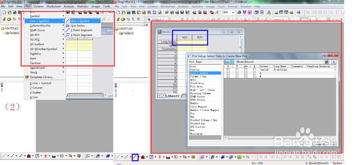Toggle Bold in the right window format toolbar
The image size is (357, 165).
coord(182,19)
